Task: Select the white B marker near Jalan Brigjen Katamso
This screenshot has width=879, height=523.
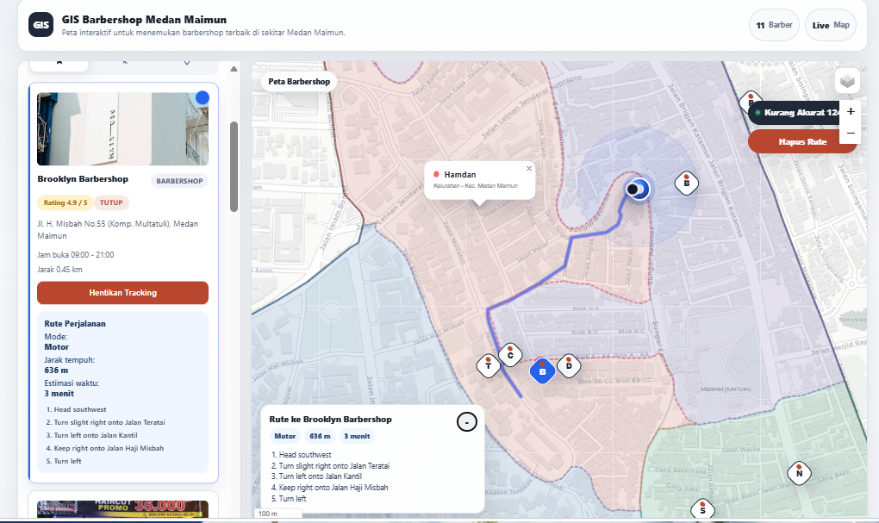Action: [686, 183]
